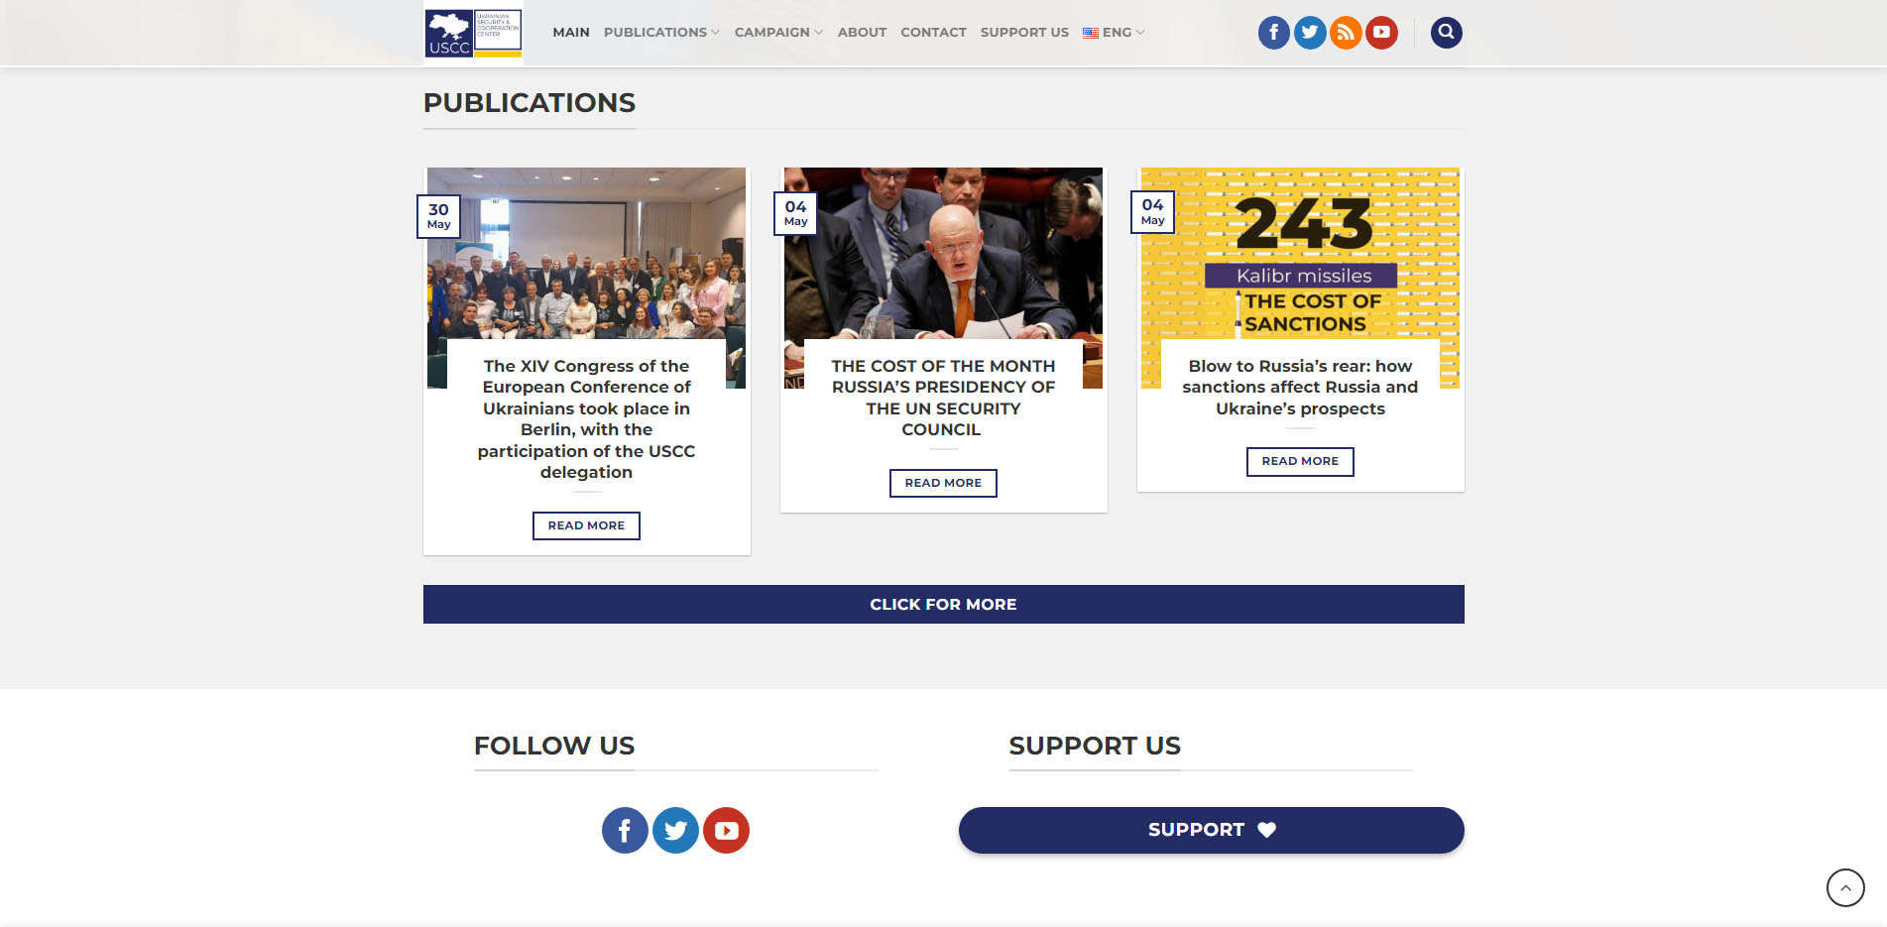Viewport: 1887px width, 927px height.
Task: Go to the About menu item
Action: click(x=862, y=33)
